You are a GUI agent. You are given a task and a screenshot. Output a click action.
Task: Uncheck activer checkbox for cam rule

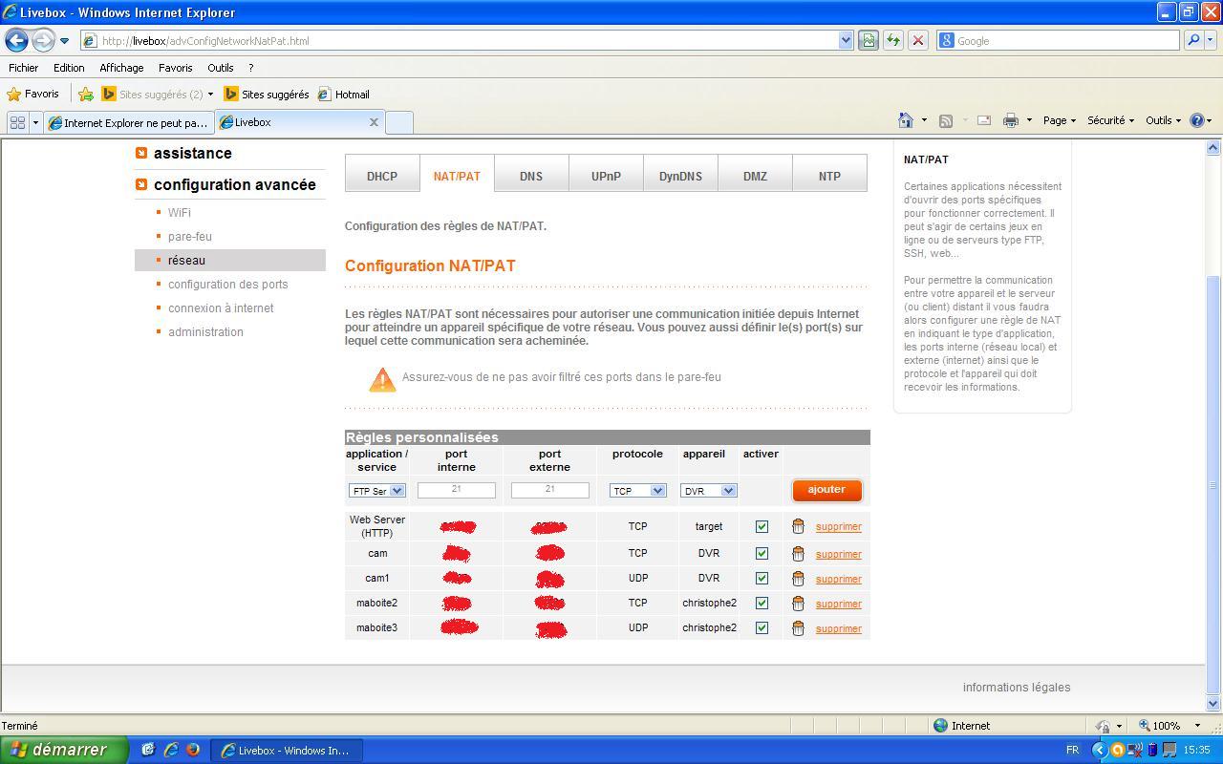pos(762,553)
